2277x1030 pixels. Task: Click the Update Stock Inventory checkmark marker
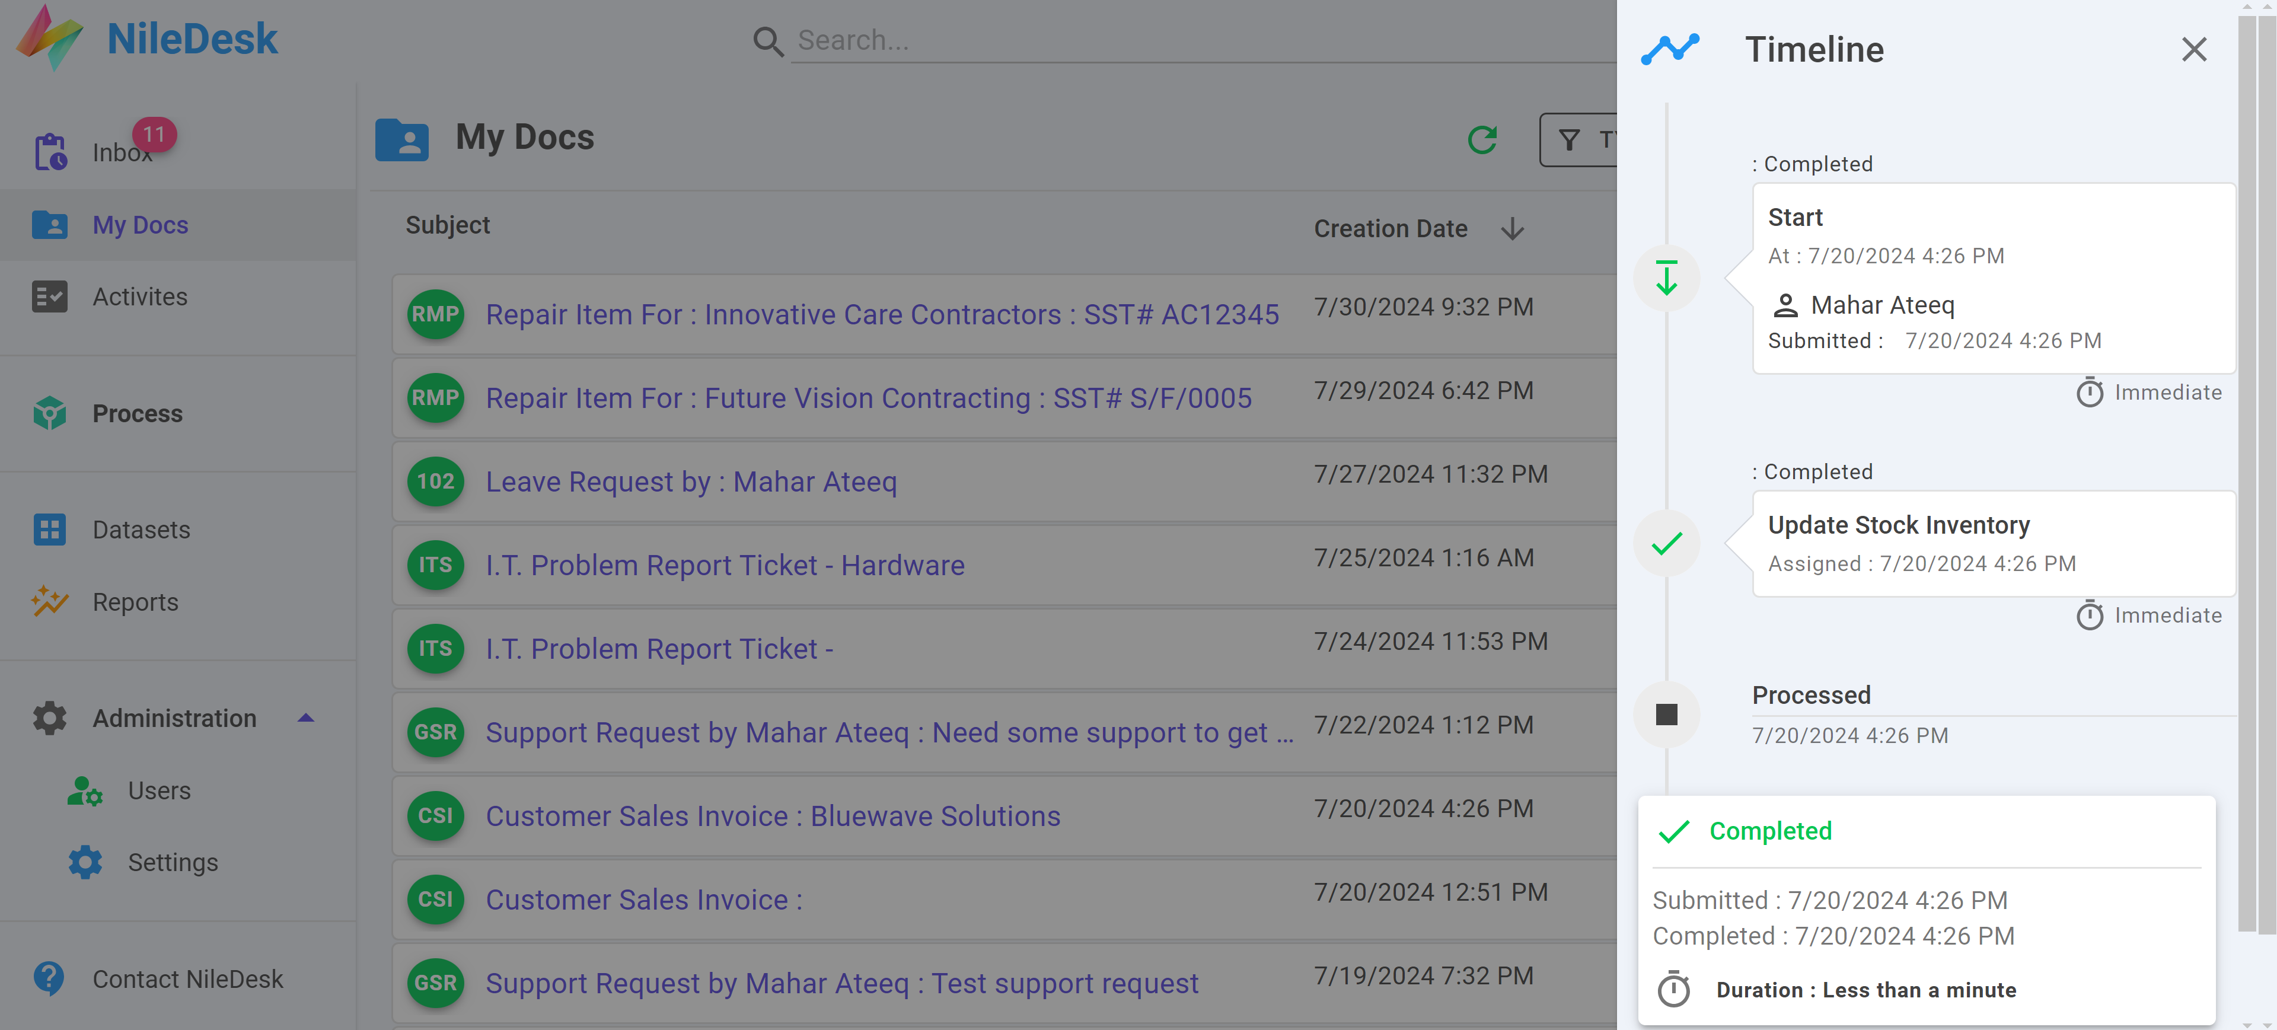pyautogui.click(x=1666, y=544)
